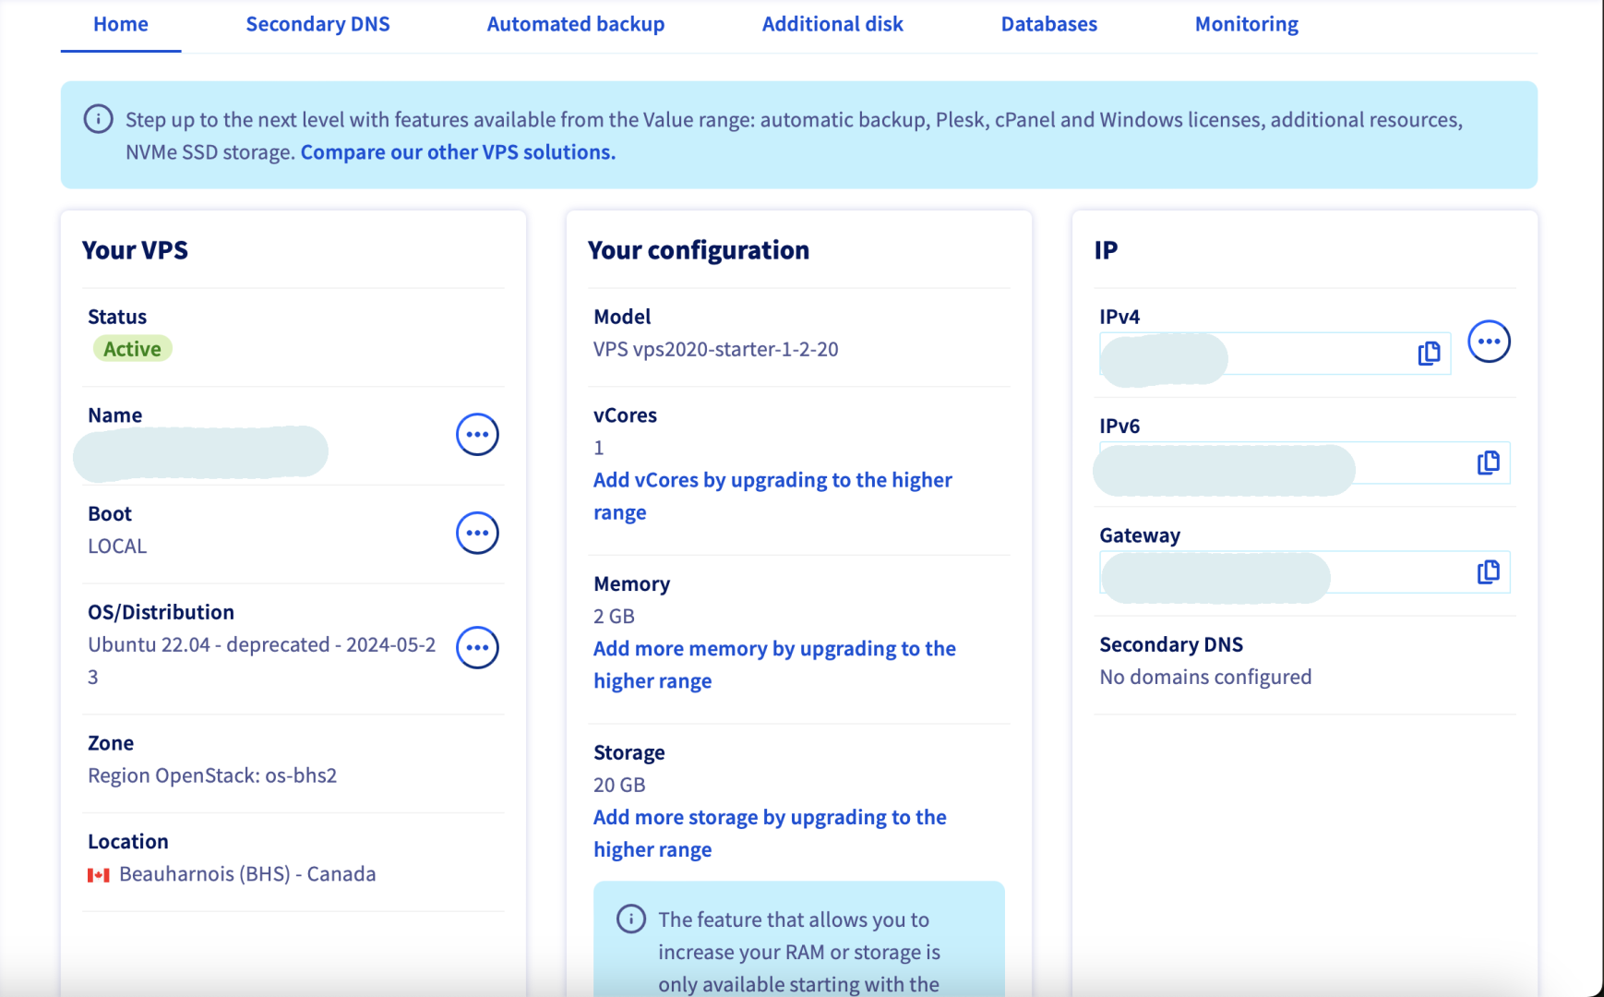
Task: Click the Gateway label
Action: pos(1140,535)
